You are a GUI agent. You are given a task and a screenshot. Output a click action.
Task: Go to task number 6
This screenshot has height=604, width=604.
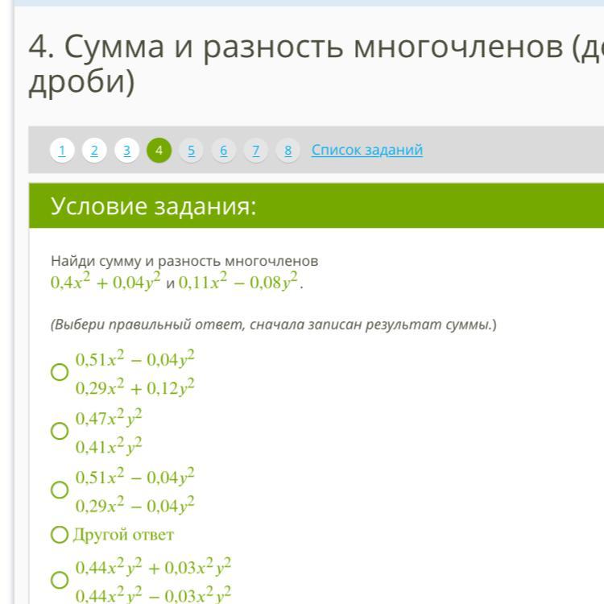click(x=223, y=151)
